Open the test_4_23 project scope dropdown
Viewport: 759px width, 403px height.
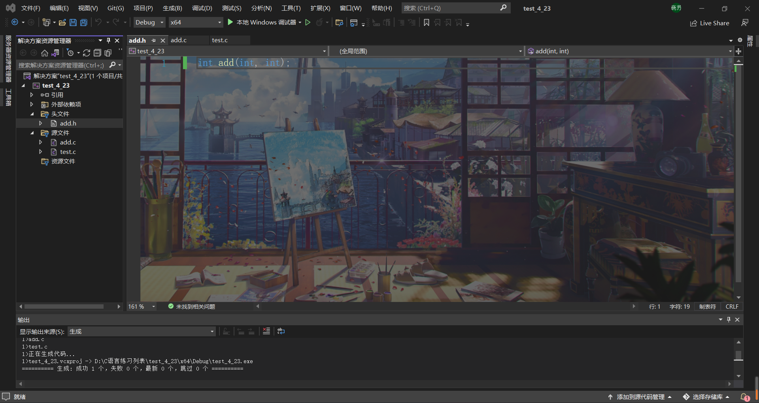coord(228,51)
